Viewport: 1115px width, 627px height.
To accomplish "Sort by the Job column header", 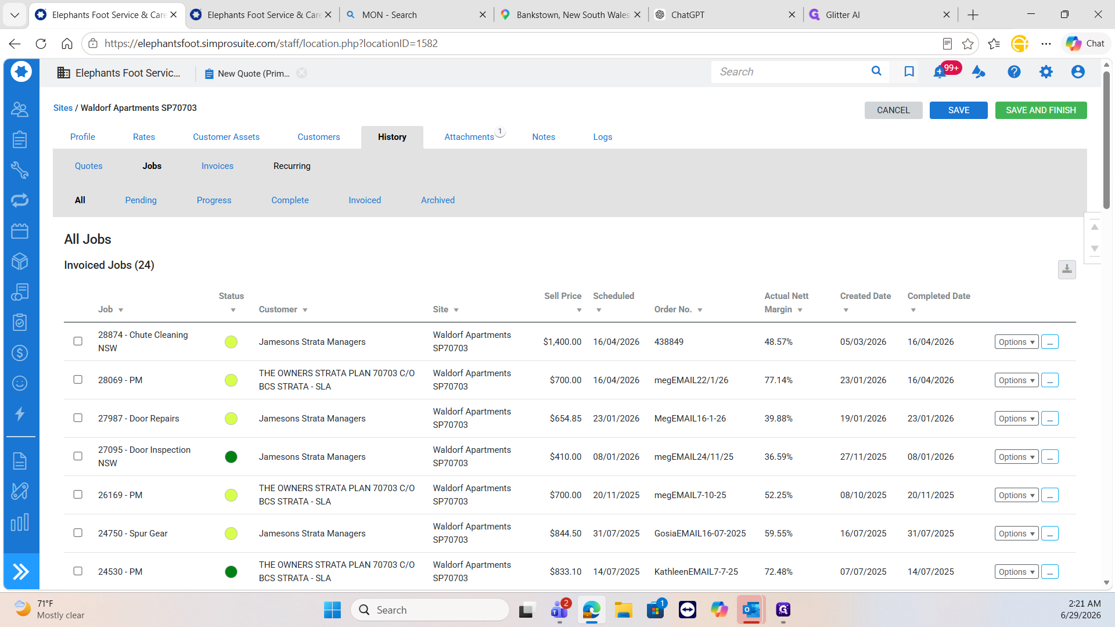I will point(110,309).
